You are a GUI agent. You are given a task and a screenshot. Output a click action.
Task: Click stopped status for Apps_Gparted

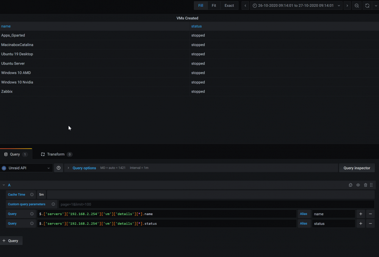(x=198, y=36)
